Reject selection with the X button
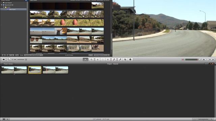 108,59
